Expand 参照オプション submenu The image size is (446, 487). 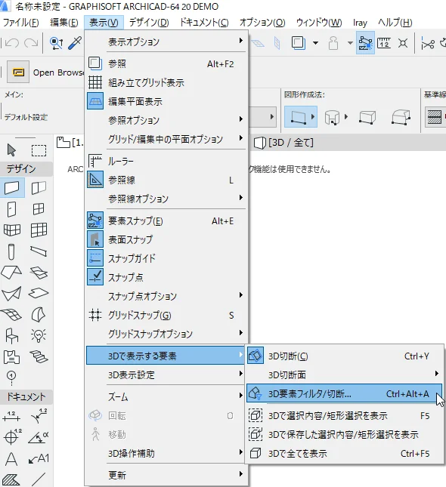click(x=166, y=120)
